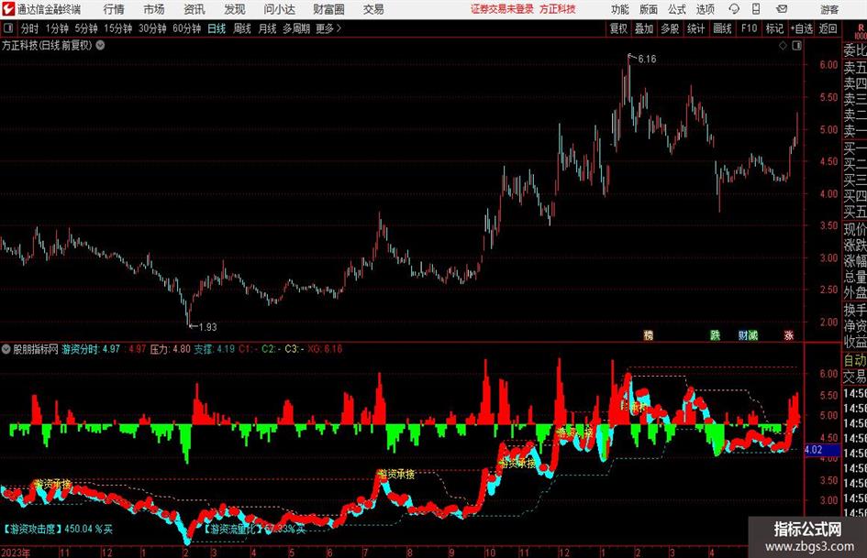Click the 复权 toolbar button
The width and height of the screenshot is (867, 558).
[618, 28]
